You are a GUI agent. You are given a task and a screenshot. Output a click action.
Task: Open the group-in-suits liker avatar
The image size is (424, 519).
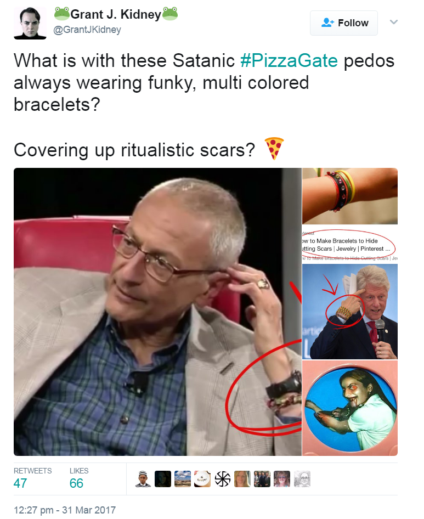coord(262,479)
